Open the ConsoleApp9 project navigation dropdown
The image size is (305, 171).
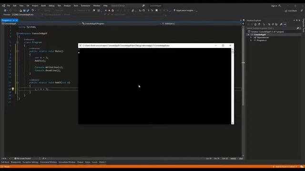click(41, 24)
